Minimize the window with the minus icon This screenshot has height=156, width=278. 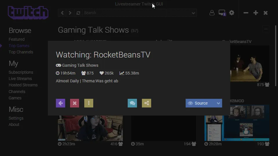click(246, 13)
